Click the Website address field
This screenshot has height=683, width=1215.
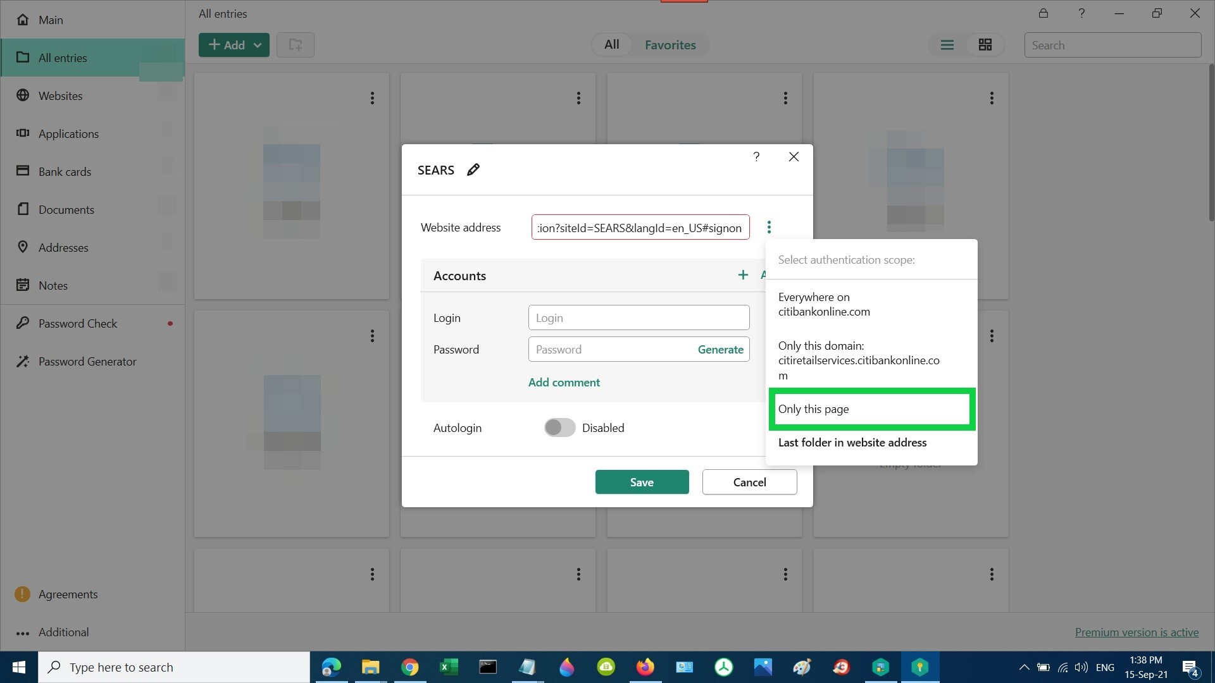click(640, 228)
